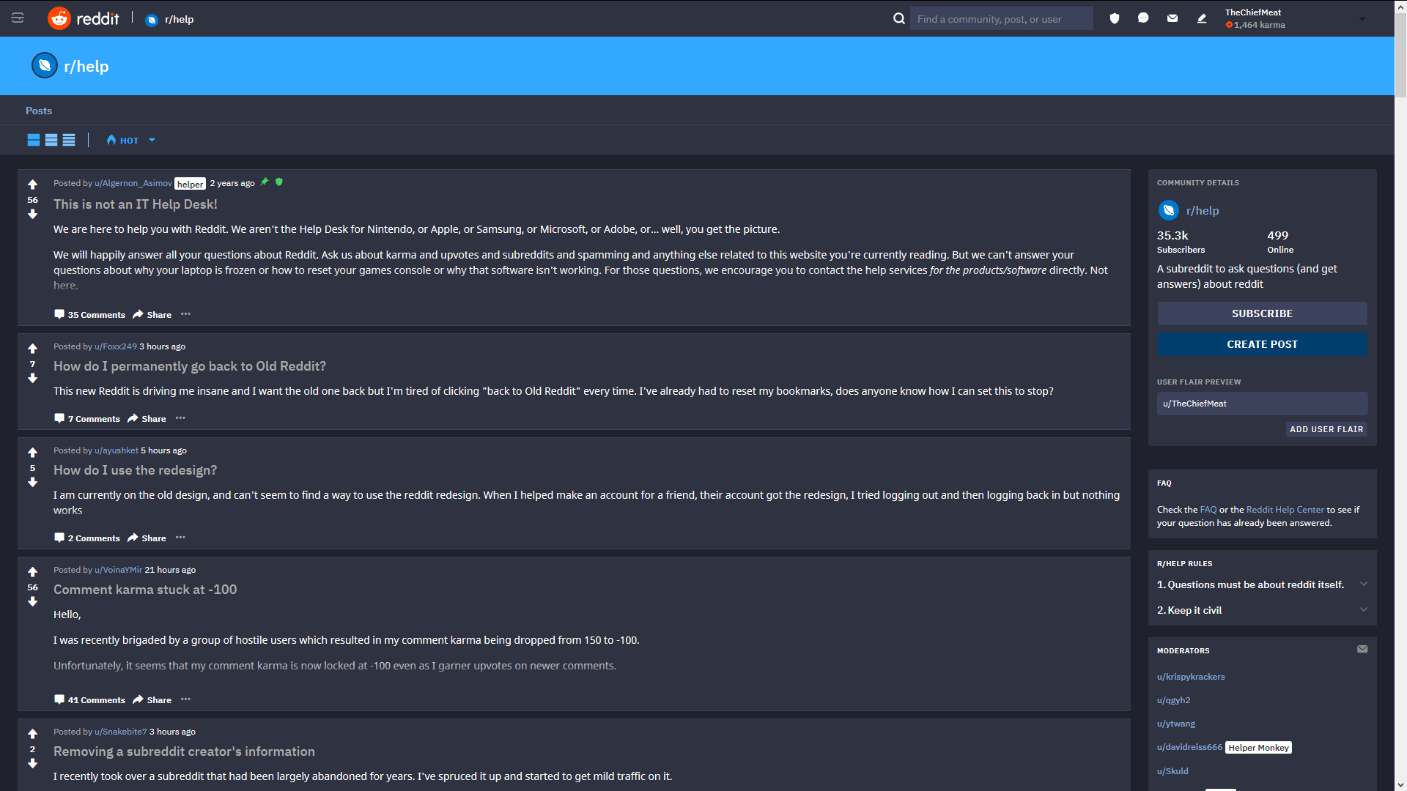The height and width of the screenshot is (791, 1407).
Task: Visit moderator u/krispykrackers profile
Action: [1191, 677]
